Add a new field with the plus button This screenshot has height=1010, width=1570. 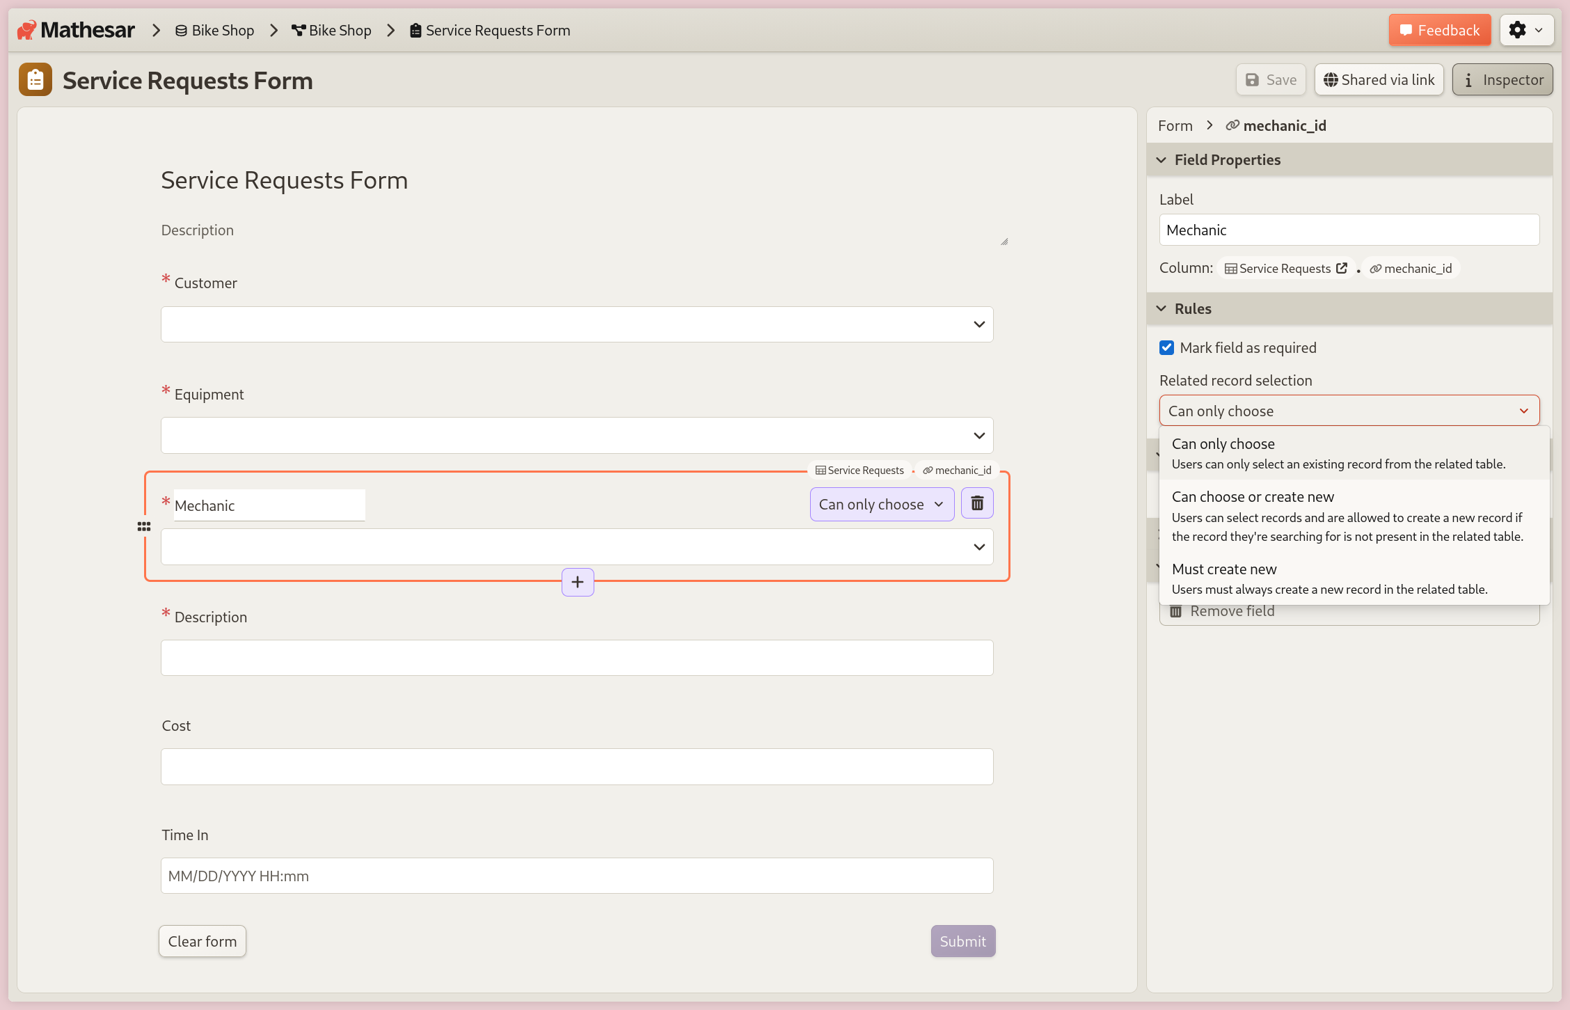coord(577,582)
